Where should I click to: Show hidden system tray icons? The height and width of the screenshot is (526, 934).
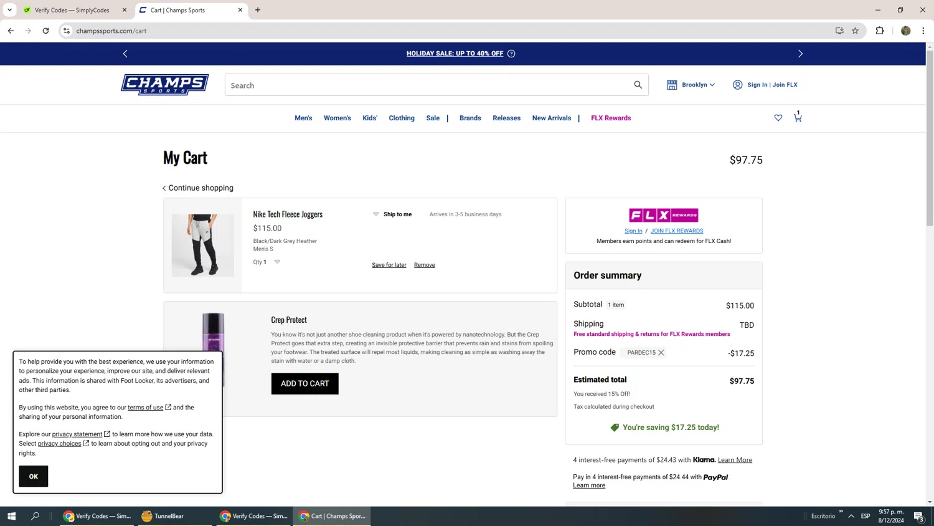(x=851, y=516)
